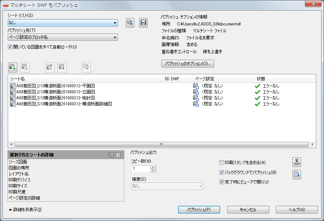
Task: Click the horizontal scrollbar thumb in sheet list
Action: point(161,144)
